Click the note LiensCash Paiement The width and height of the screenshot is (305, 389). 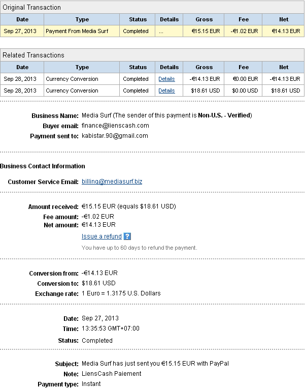(x=112, y=374)
